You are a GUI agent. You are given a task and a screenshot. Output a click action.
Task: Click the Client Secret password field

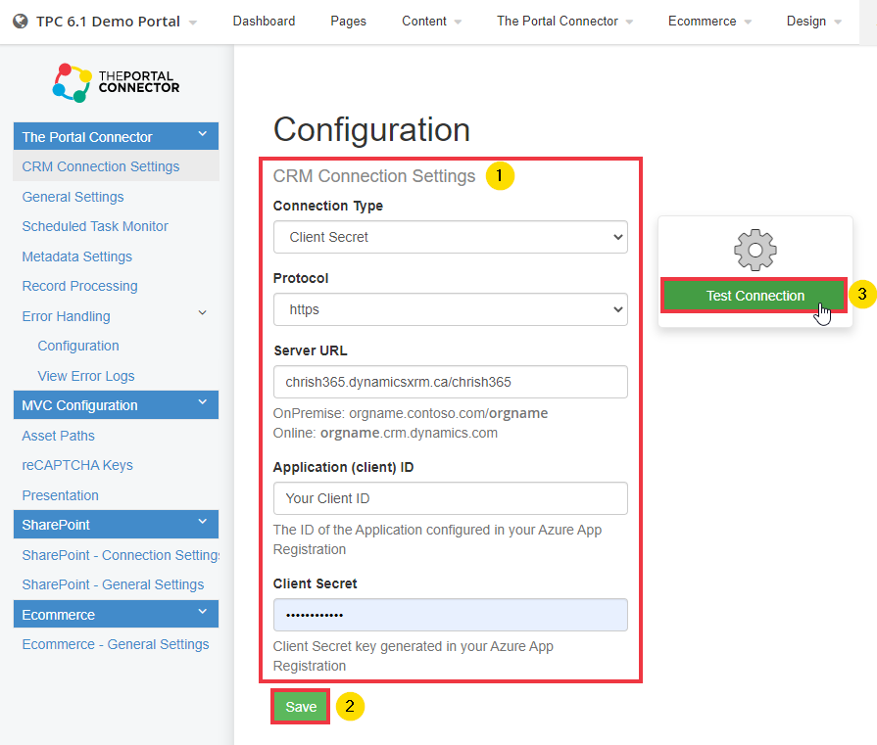coord(450,615)
